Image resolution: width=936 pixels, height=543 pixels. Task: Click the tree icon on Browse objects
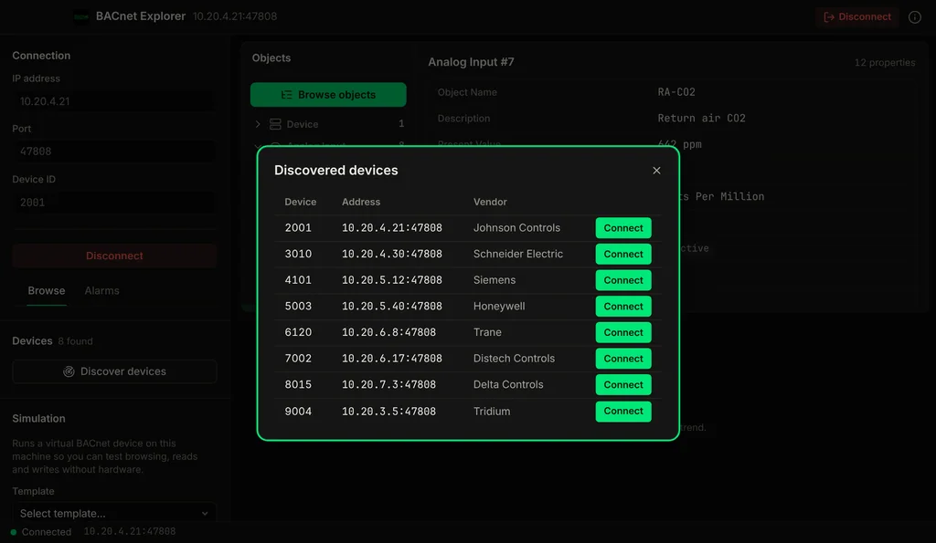tap(286, 95)
